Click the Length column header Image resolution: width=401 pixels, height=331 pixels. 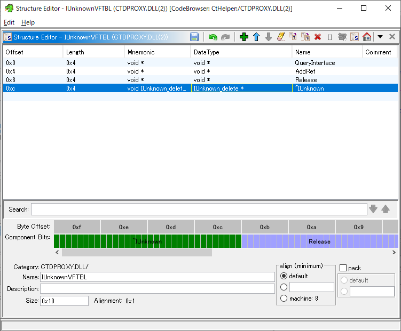[93, 52]
